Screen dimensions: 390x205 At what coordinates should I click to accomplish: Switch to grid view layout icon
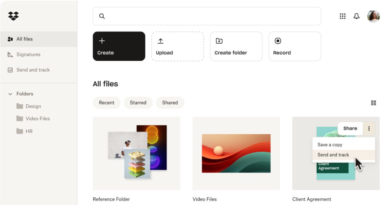pyautogui.click(x=373, y=103)
